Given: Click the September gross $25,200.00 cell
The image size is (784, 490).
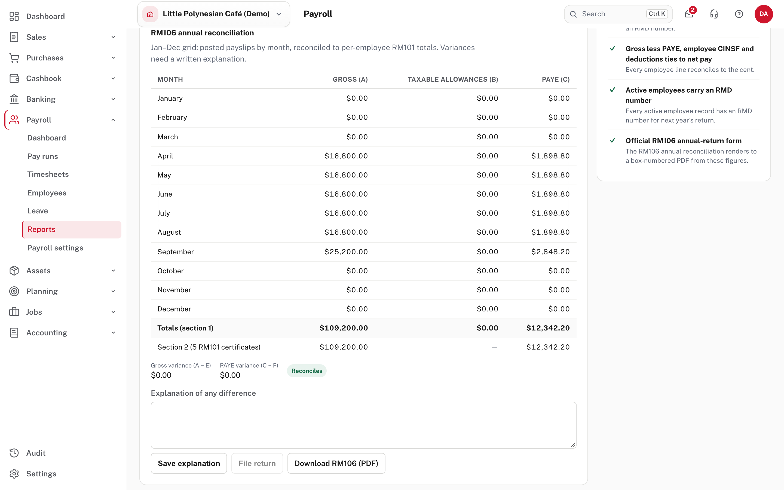Looking at the screenshot, I should (346, 252).
